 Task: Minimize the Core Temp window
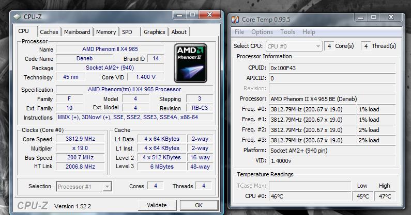click(361, 18)
